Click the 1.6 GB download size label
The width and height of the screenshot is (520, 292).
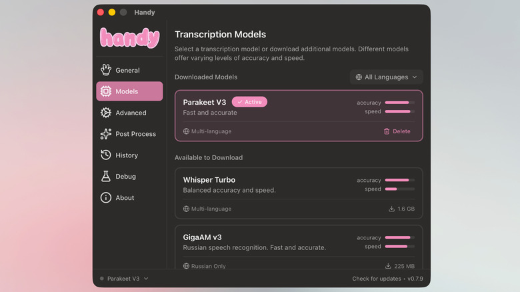[406, 209]
